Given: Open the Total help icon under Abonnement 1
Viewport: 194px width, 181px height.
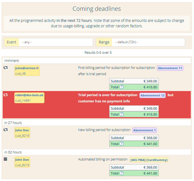Looking at the screenshot, I should coord(122,144).
